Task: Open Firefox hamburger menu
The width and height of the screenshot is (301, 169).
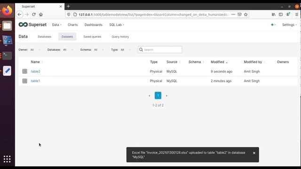Action: [297, 15]
